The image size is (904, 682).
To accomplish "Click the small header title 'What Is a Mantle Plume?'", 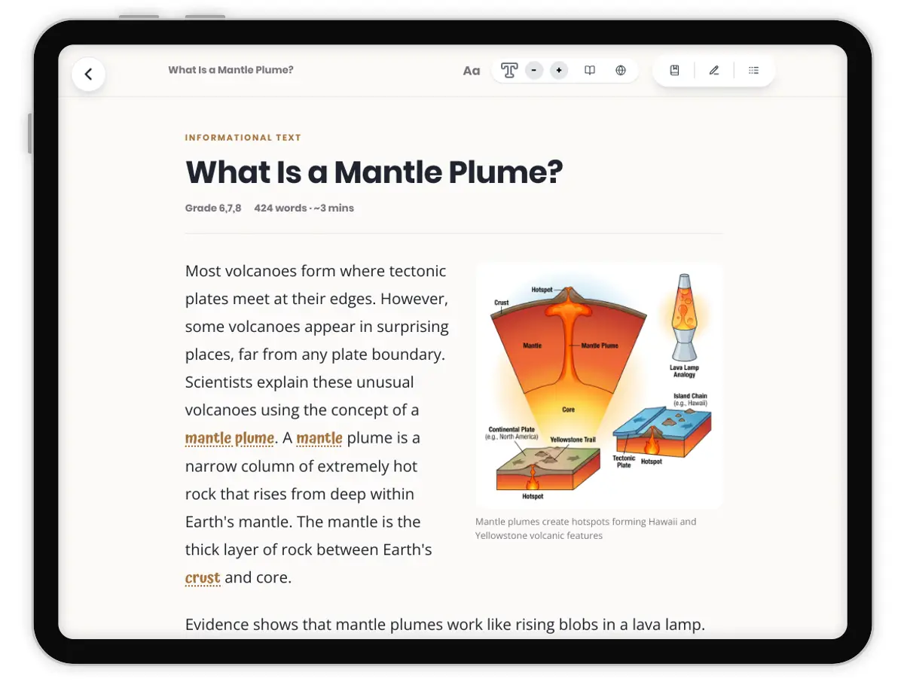I will pos(231,70).
